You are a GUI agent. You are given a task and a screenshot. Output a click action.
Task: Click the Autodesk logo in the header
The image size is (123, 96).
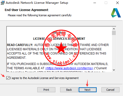116,13
